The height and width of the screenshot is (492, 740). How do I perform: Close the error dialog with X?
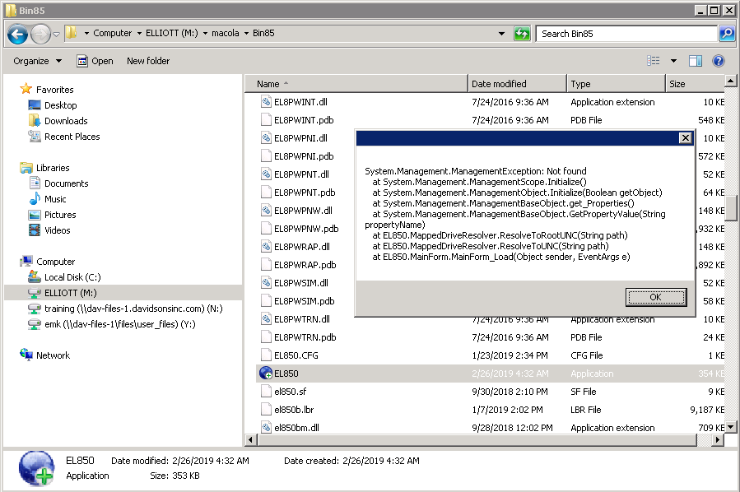[x=685, y=138]
